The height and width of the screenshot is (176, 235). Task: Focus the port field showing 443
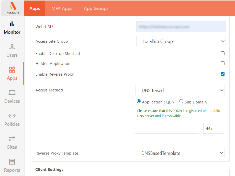(214, 128)
